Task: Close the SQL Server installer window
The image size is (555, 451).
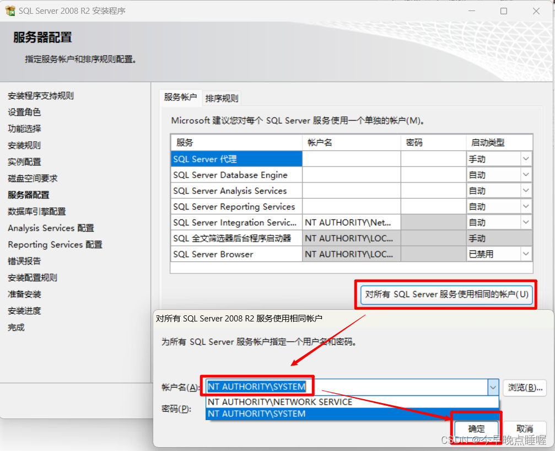Action: coord(536,11)
